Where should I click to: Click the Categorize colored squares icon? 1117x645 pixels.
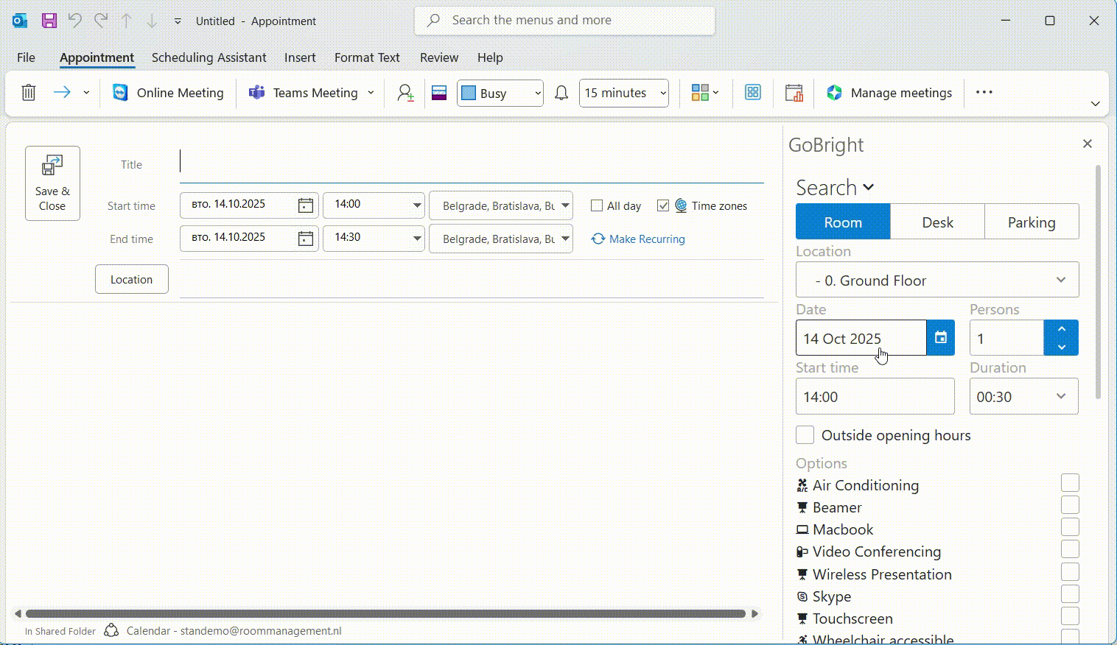pos(700,93)
